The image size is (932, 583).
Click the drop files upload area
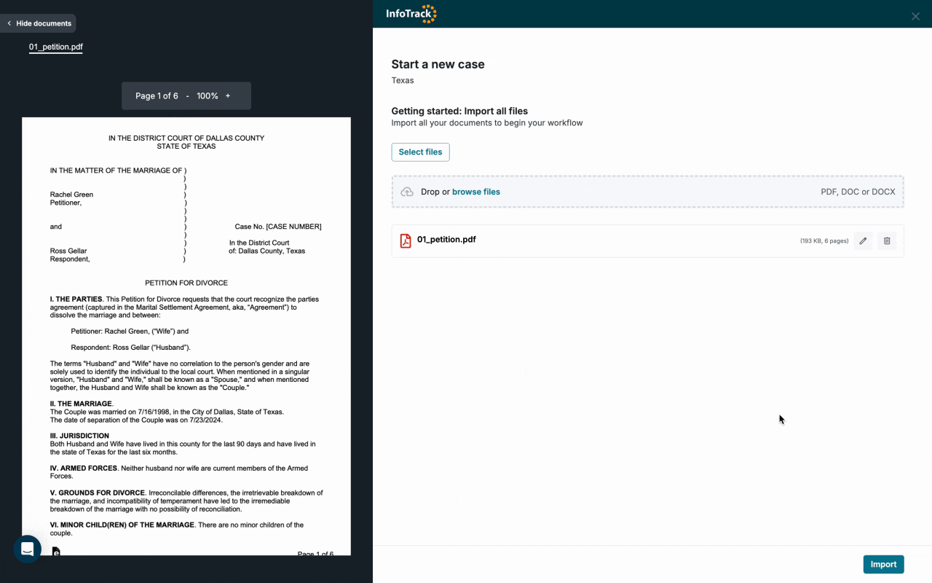tap(648, 192)
